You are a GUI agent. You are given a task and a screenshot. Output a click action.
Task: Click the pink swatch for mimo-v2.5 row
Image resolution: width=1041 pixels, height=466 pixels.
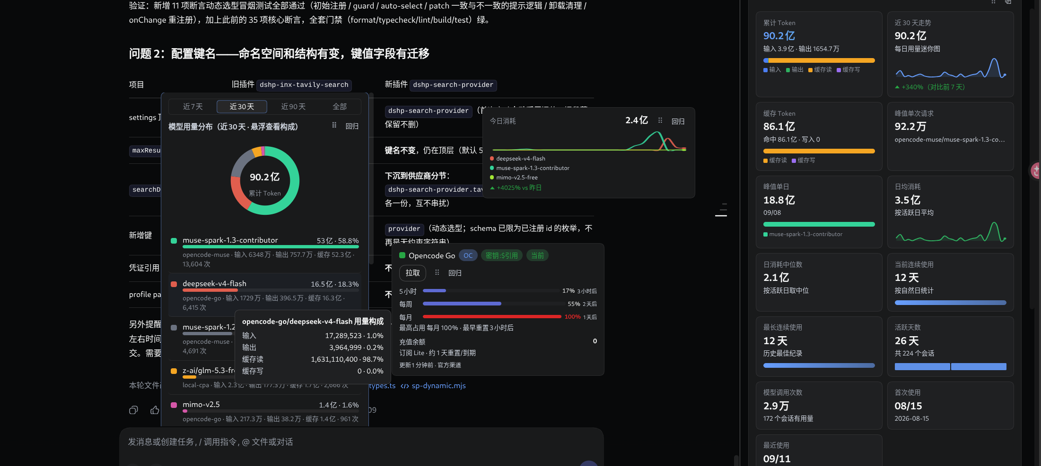(x=174, y=405)
